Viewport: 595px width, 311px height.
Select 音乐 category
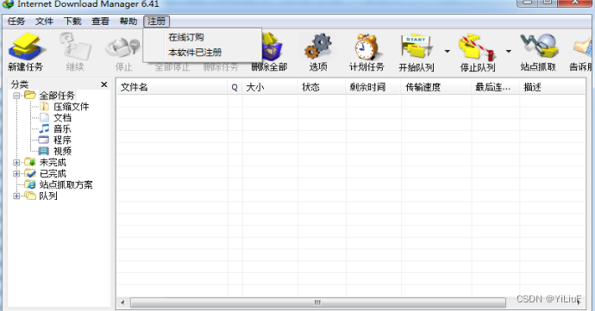point(62,129)
